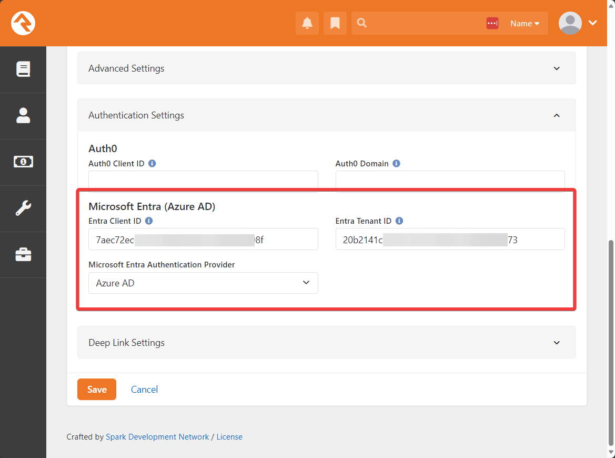Open the License link
Viewport: 615px width, 458px height.
[x=229, y=437]
